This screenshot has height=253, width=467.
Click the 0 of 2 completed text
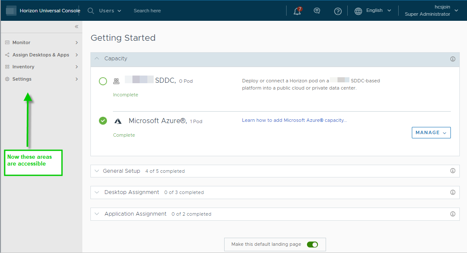pos(191,214)
